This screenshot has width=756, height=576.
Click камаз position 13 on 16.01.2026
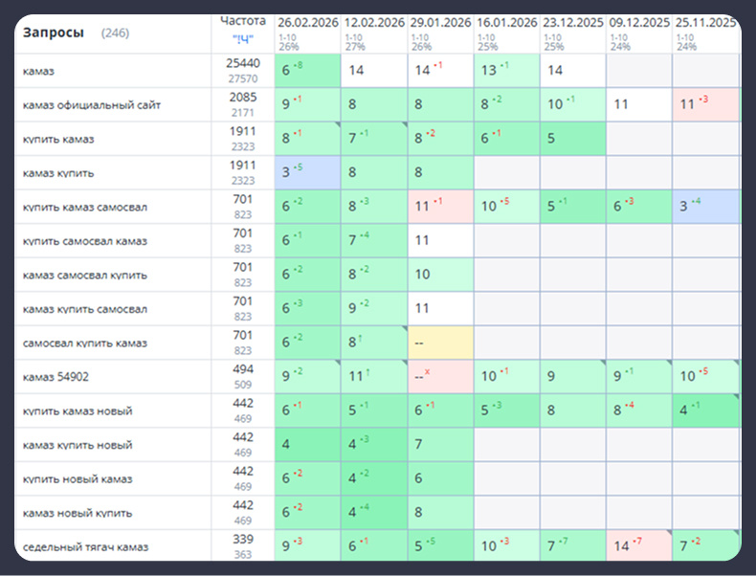point(507,71)
